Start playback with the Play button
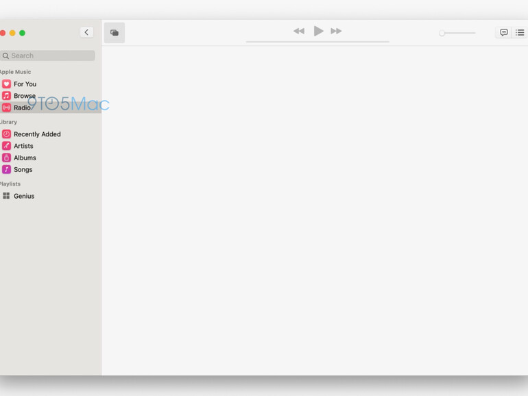Screen dimensions: 528x396 tap(318, 31)
